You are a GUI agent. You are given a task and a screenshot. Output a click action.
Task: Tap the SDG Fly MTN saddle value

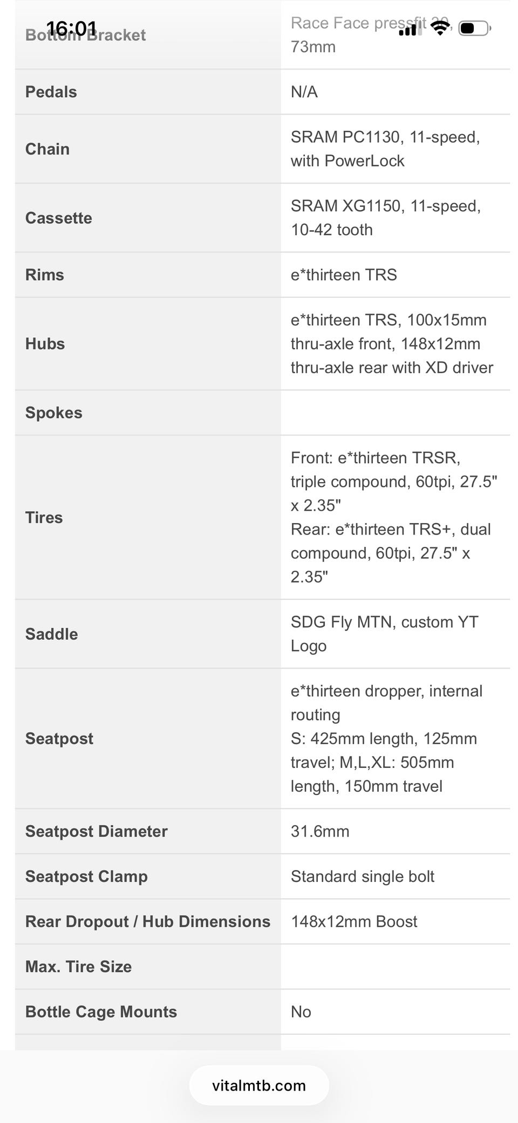385,634
